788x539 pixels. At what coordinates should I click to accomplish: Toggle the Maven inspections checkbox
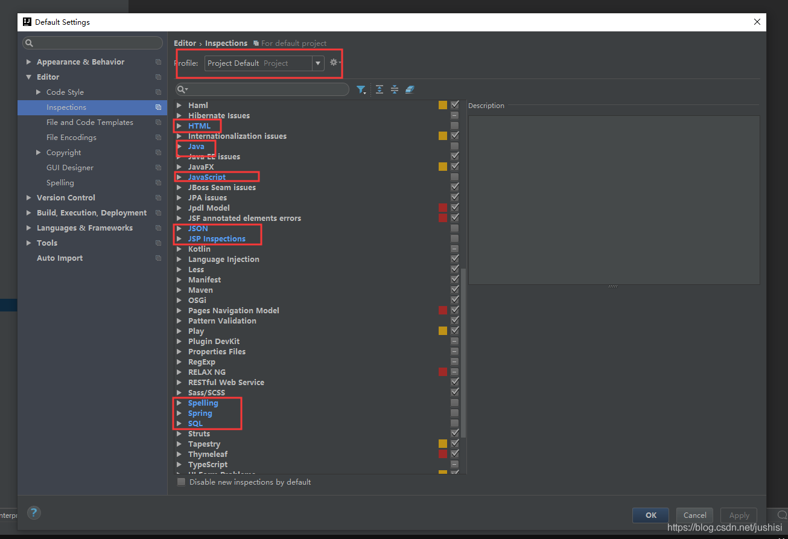pyautogui.click(x=455, y=290)
